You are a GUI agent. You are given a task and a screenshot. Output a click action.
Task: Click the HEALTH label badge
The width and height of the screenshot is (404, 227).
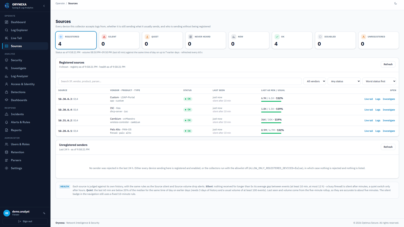[65, 187]
